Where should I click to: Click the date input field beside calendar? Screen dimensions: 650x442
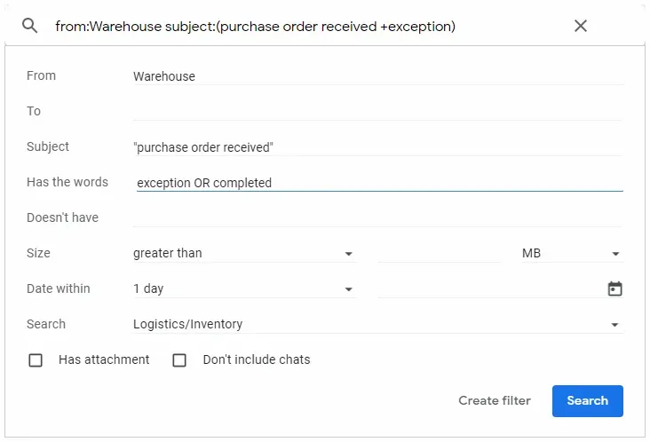tap(491, 288)
